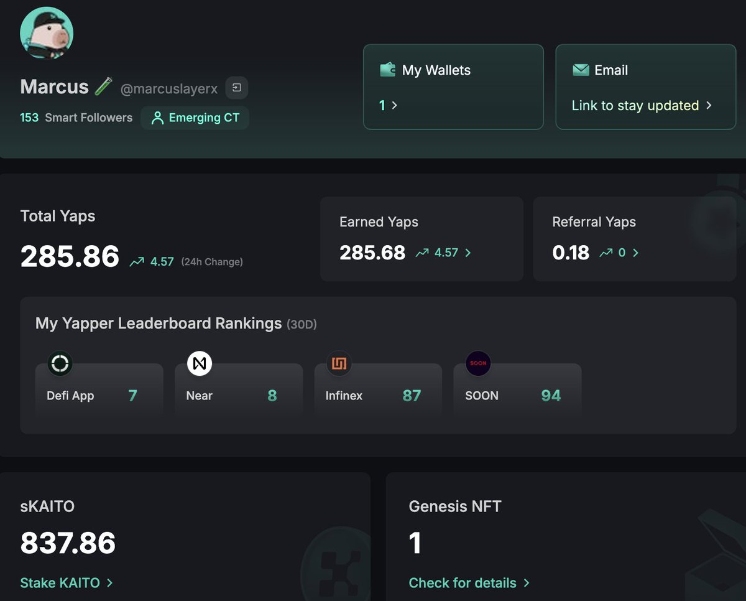This screenshot has width=746, height=601.
Task: Click the logout icon beside @marcuslayerx
Action: click(x=236, y=88)
